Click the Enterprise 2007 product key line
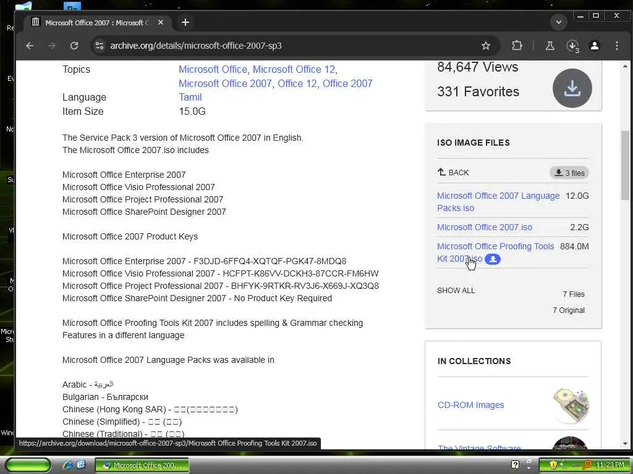The height and width of the screenshot is (474, 633). 204,261
